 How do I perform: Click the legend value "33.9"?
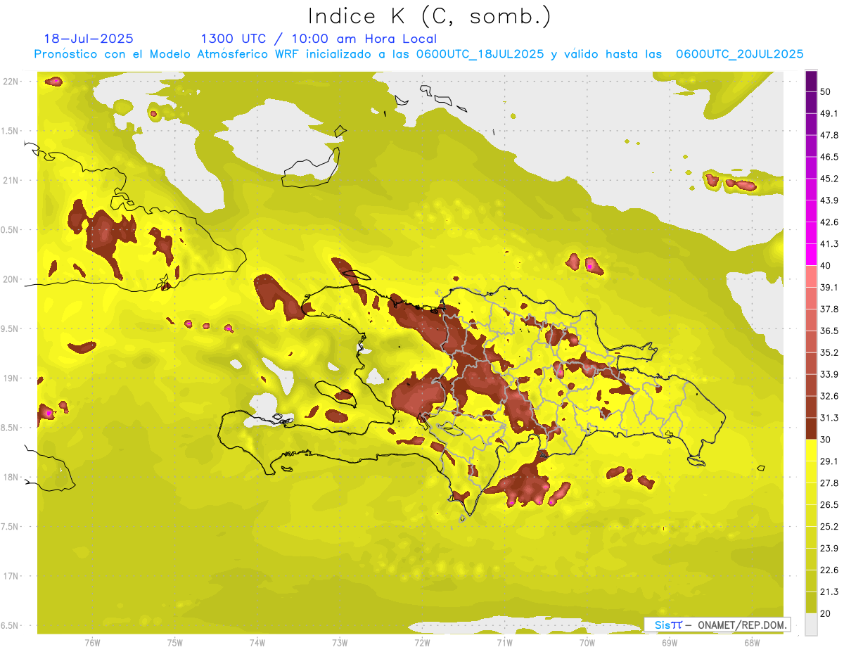coord(829,374)
